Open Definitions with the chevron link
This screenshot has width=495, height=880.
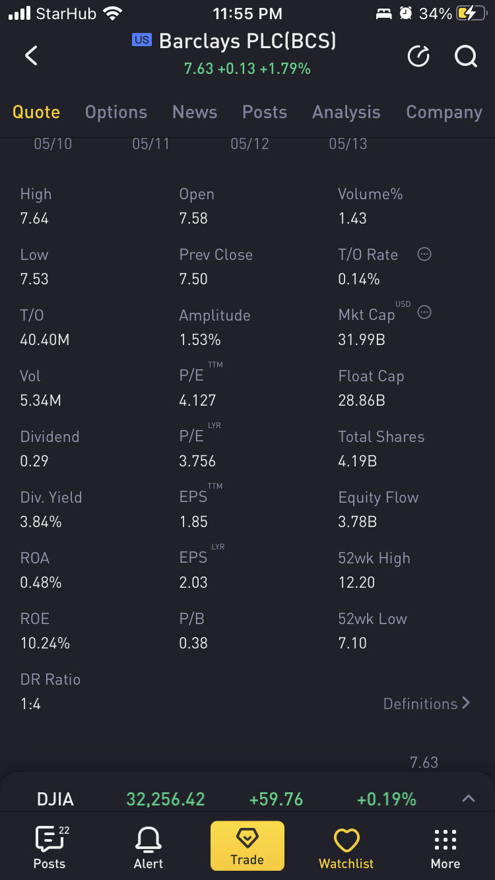click(426, 704)
